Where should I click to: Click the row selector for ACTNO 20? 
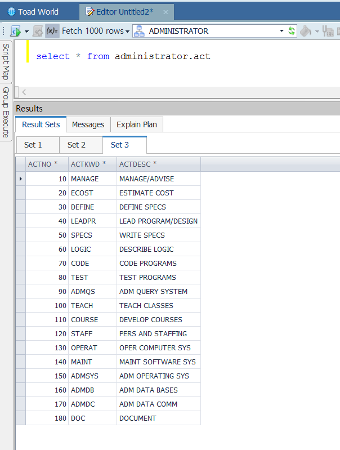click(21, 193)
